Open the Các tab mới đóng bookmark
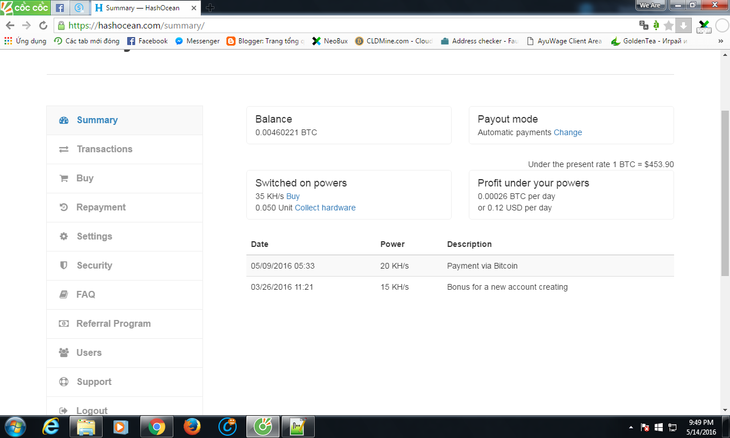This screenshot has width=730, height=438. pos(87,41)
